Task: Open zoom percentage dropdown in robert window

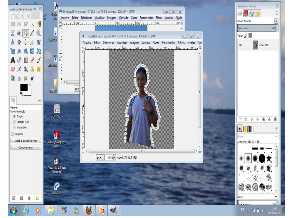Action: pos(115,157)
